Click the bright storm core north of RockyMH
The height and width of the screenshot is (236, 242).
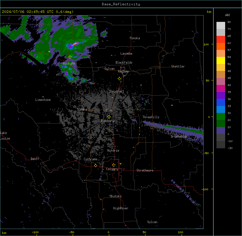pos(75,45)
